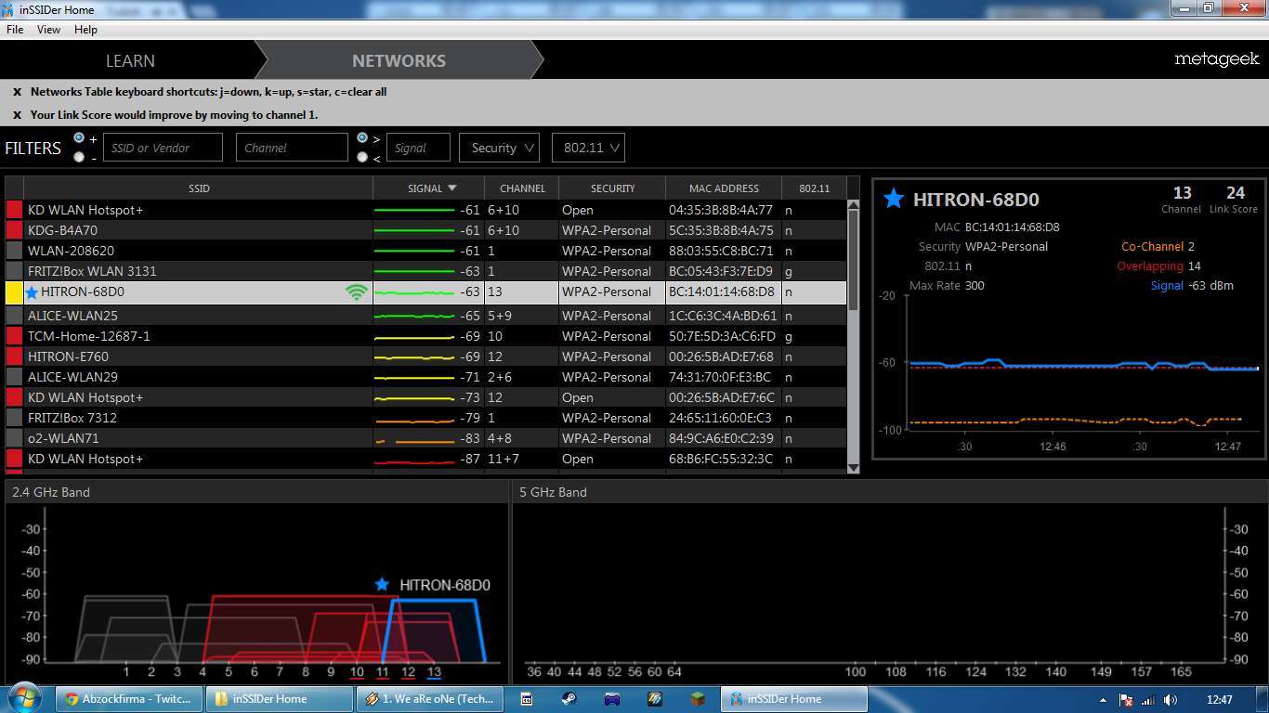Switch to the LEARN tab
This screenshot has height=713, width=1269.
tap(130, 61)
